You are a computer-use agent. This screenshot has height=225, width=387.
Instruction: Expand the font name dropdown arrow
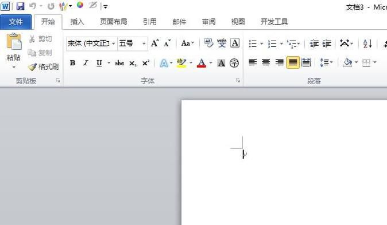pyautogui.click(x=114, y=44)
